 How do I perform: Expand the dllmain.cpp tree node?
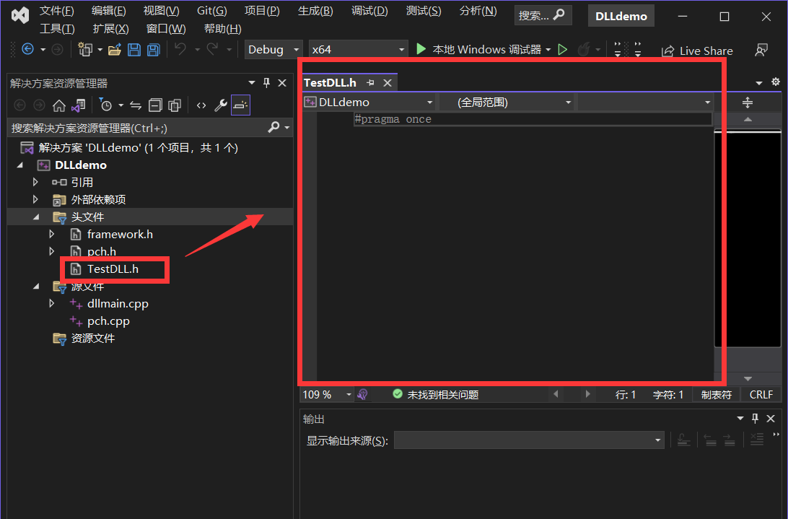[x=51, y=303]
